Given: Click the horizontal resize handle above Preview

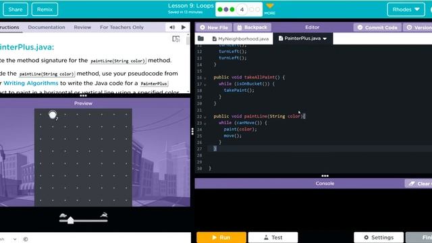Looking at the screenshot, I should click(x=83, y=96).
